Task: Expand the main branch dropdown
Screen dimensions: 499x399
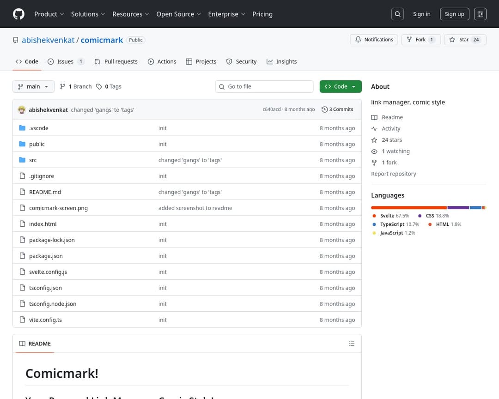Action: coord(33,86)
